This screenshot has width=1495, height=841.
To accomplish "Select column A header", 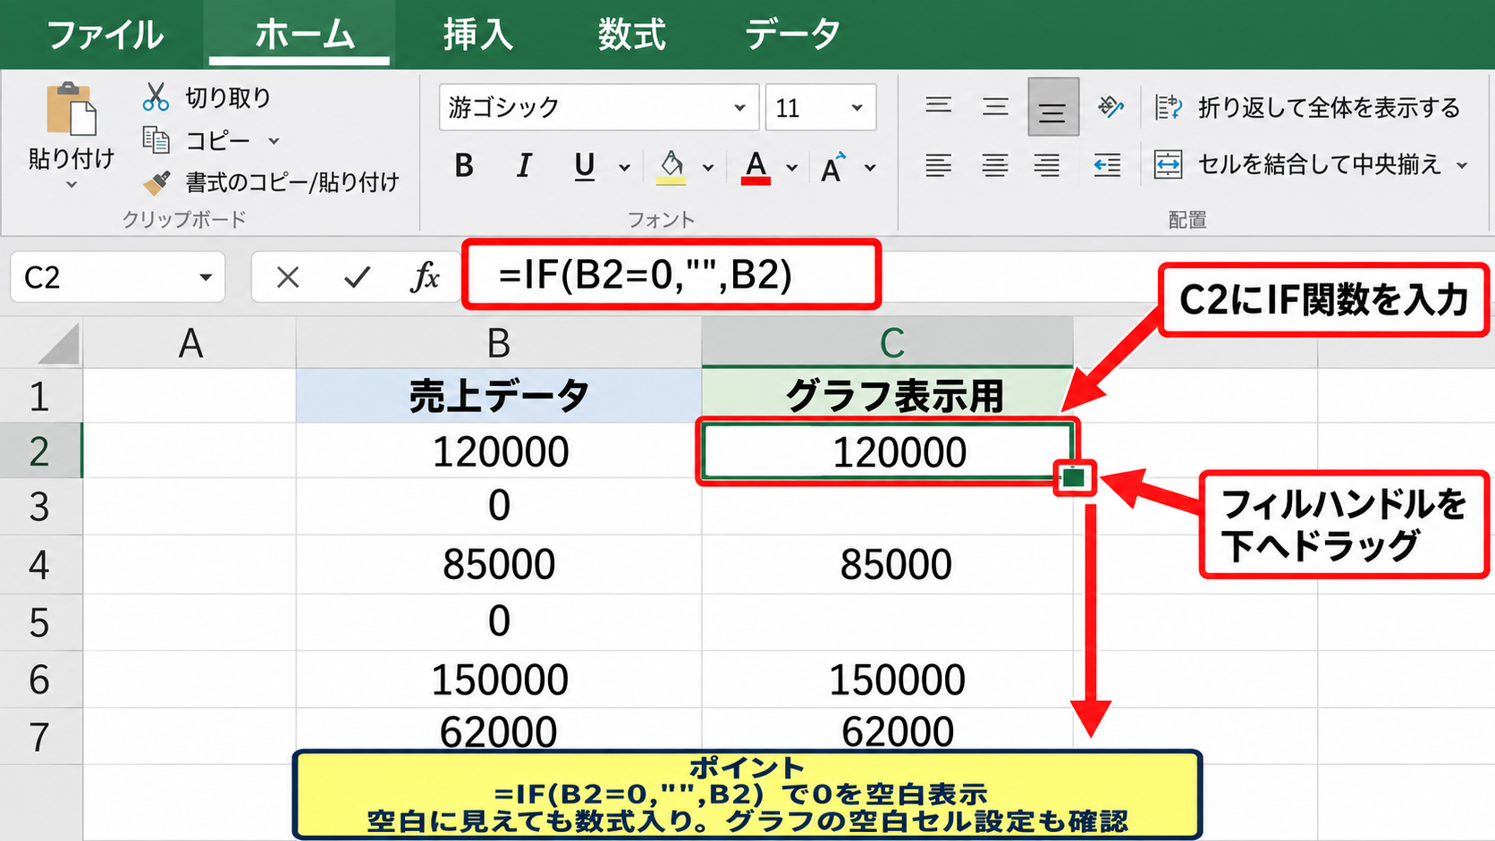I will tap(190, 343).
